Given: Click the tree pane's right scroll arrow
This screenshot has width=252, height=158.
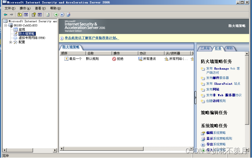Looking at the screenshot, I should pyautogui.click(x=55, y=150).
